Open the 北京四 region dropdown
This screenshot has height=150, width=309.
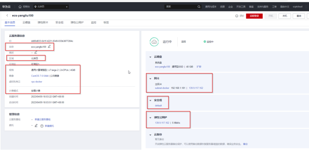[51, 7]
